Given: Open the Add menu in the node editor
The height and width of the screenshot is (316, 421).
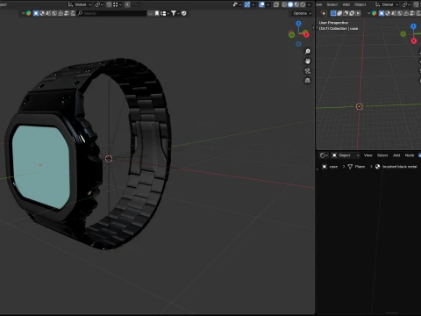Looking at the screenshot, I should tap(396, 155).
